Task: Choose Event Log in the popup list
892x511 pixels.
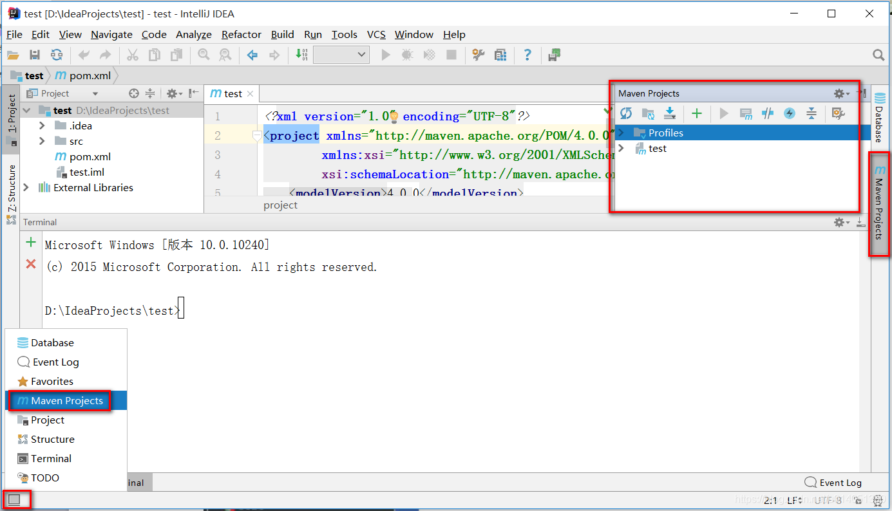Action: point(66,362)
